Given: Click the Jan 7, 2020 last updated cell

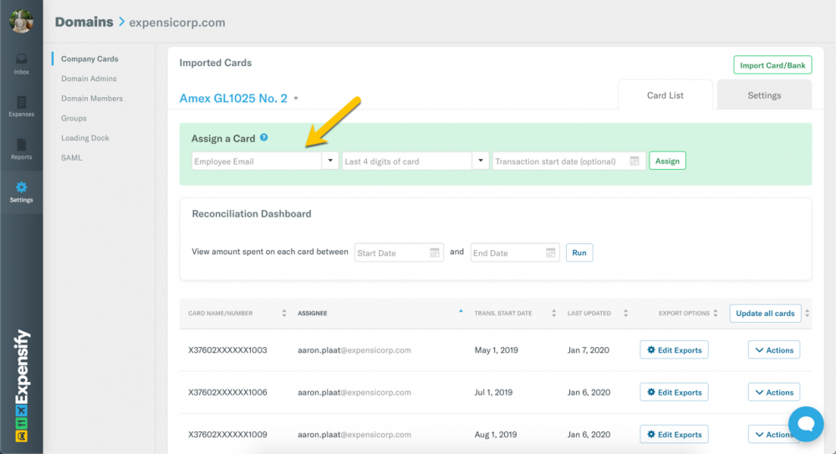Looking at the screenshot, I should coord(588,350).
